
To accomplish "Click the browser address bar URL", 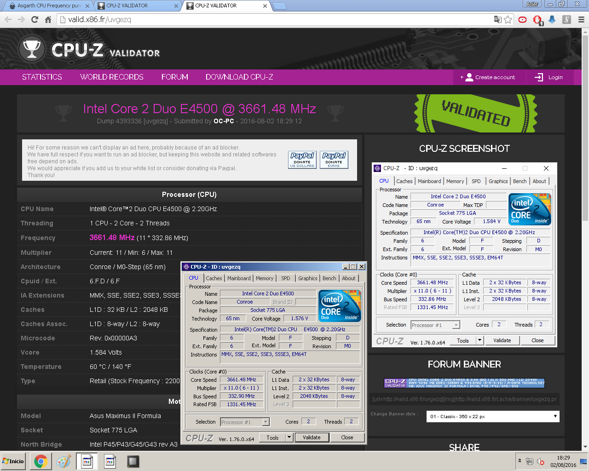I will [99, 19].
